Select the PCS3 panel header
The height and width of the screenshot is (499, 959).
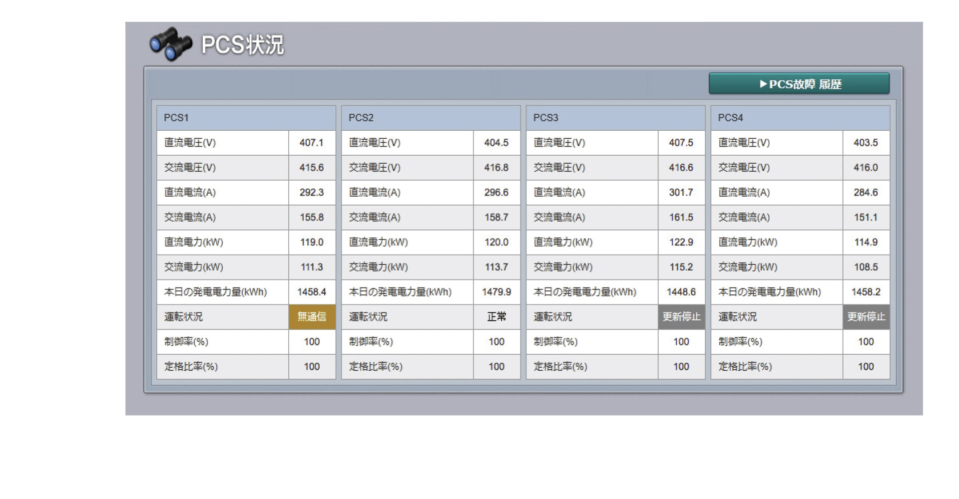616,118
